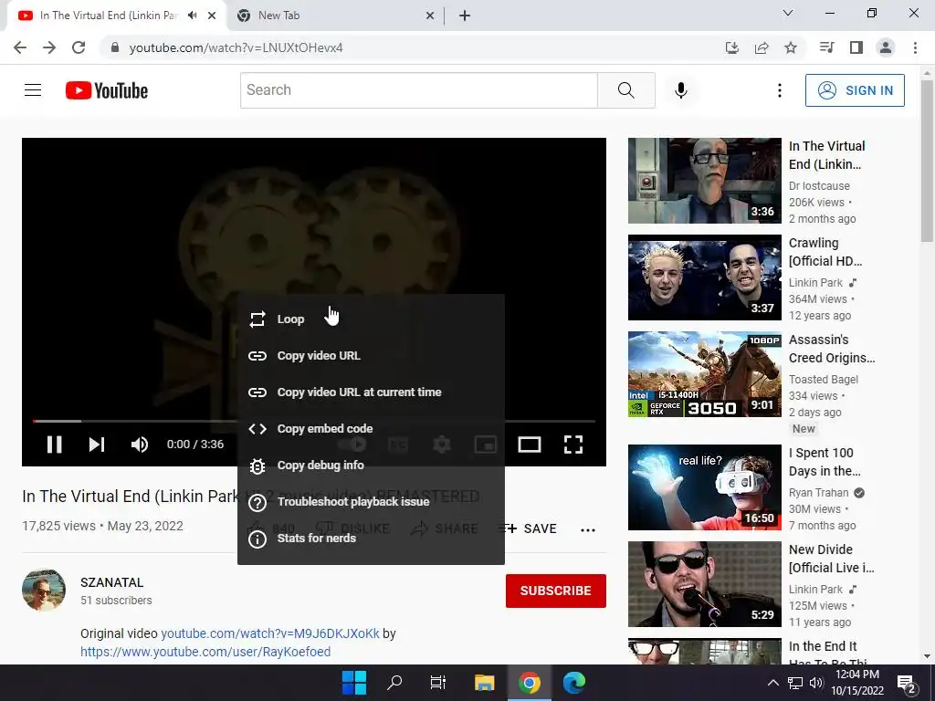
Task: Open the Windows Start menu
Action: coord(353,683)
